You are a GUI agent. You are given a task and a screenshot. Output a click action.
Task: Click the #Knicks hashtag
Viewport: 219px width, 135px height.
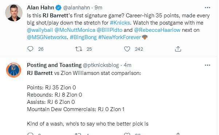(120, 23)
